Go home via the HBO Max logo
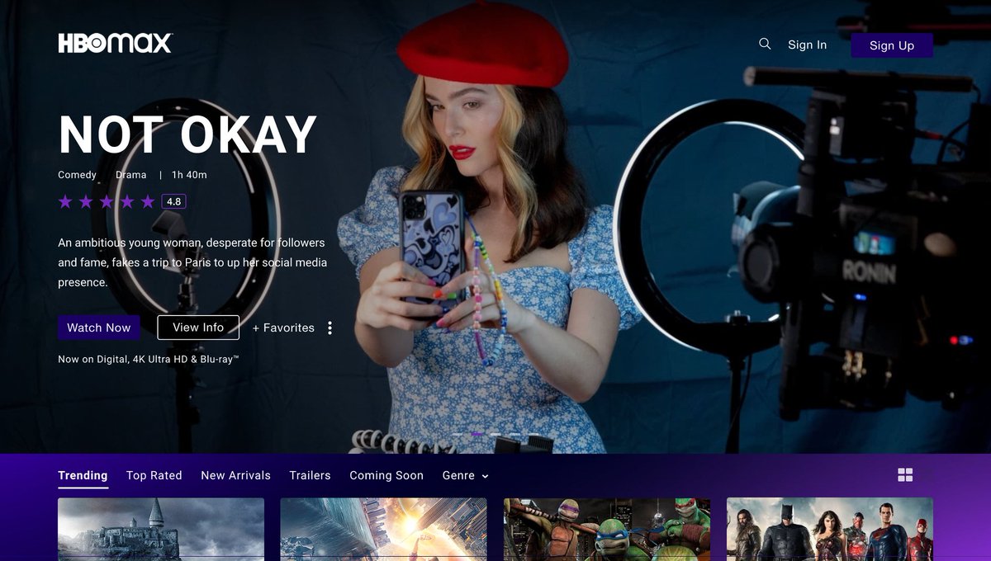This screenshot has height=561, width=991. click(115, 44)
